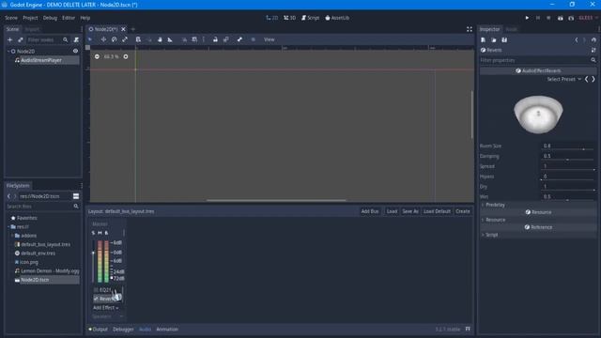Click the lock selected node icon
Viewport: 601px width, 338px height.
click(x=215, y=39)
